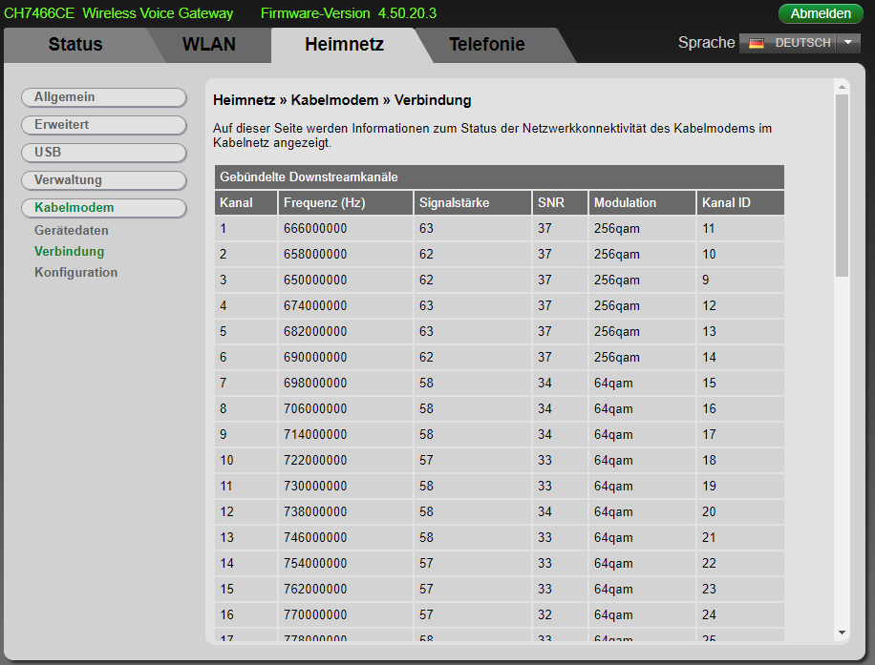
Task: Click frequency cell 730000000
Action: coord(346,486)
